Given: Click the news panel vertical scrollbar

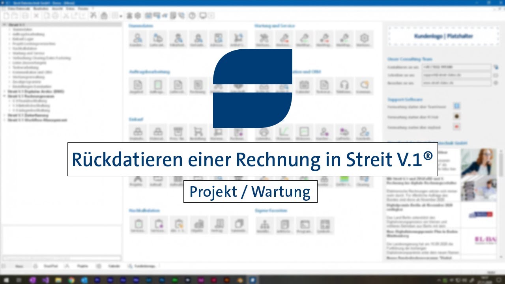Looking at the screenshot, I should click(x=501, y=203).
